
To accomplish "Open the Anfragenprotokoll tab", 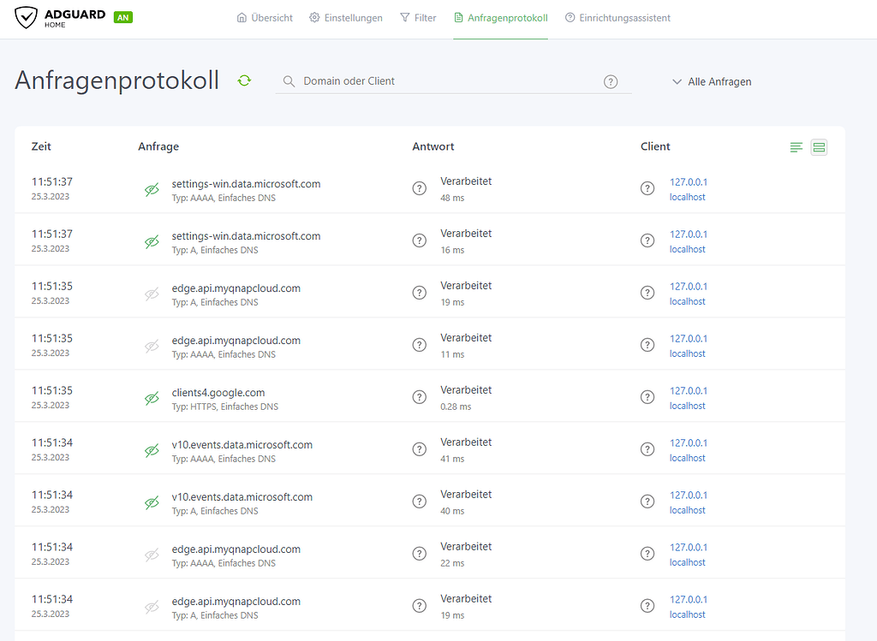I will [500, 18].
